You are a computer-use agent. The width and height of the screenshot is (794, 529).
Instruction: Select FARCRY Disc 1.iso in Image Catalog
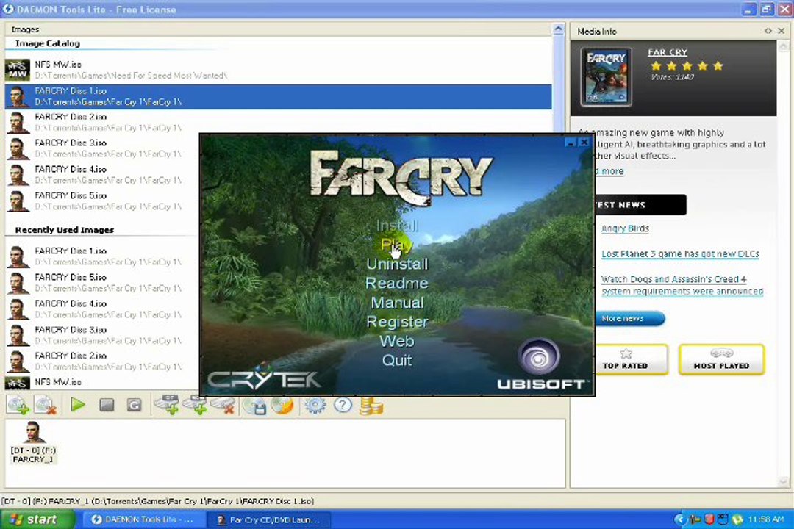tap(278, 96)
